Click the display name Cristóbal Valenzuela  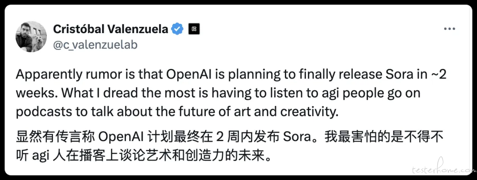click(110, 29)
